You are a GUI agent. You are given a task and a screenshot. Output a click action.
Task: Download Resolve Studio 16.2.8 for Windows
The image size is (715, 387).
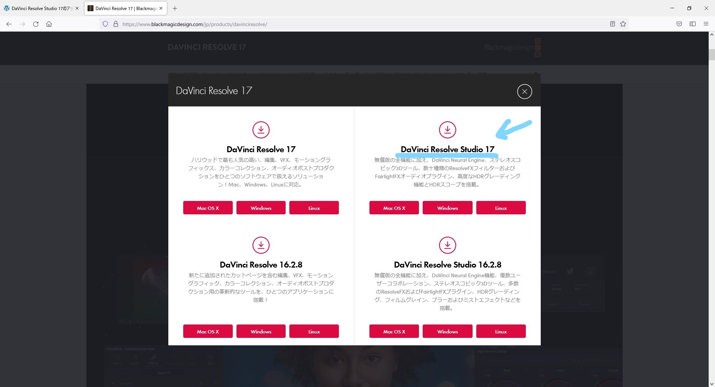click(447, 331)
